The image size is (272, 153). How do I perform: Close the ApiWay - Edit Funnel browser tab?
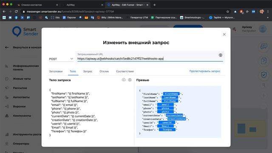(147, 5)
